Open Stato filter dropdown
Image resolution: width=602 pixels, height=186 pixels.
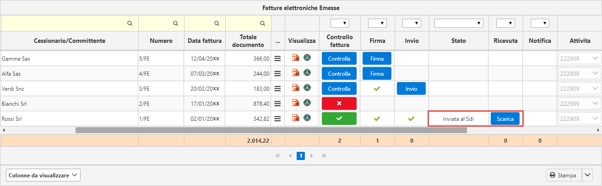click(459, 23)
